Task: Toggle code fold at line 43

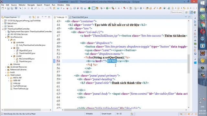Action: pyautogui.click(x=61, y=21)
